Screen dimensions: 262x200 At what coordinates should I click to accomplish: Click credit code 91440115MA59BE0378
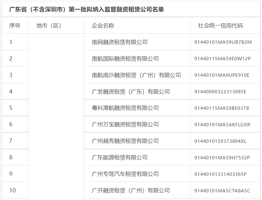point(222,108)
